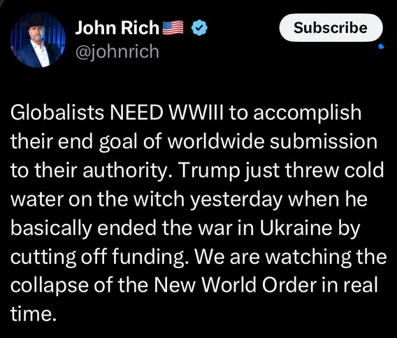Click the word "witch" in the post

[x=159, y=199]
